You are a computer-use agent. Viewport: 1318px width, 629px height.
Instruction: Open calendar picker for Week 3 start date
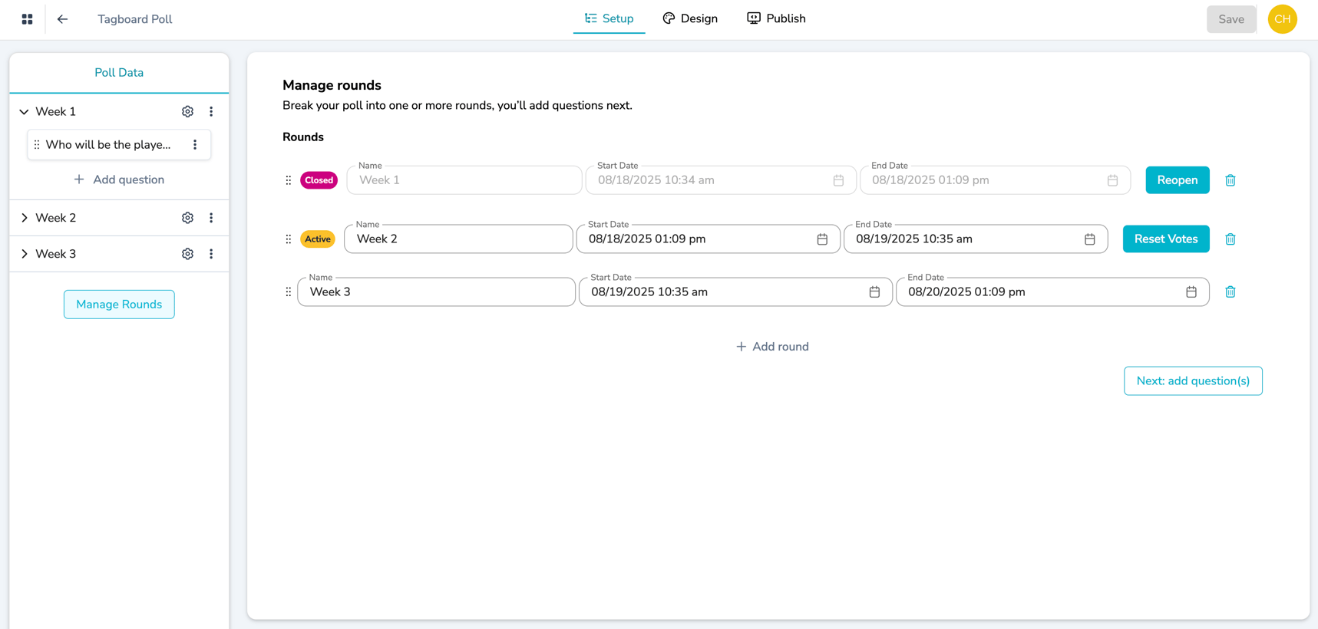pyautogui.click(x=874, y=292)
